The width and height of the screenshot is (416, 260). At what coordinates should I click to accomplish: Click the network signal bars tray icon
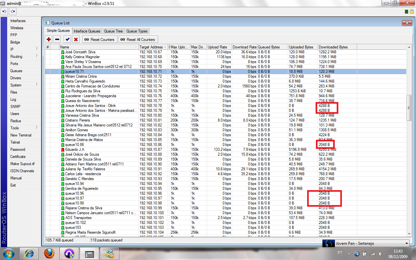tap(372, 254)
